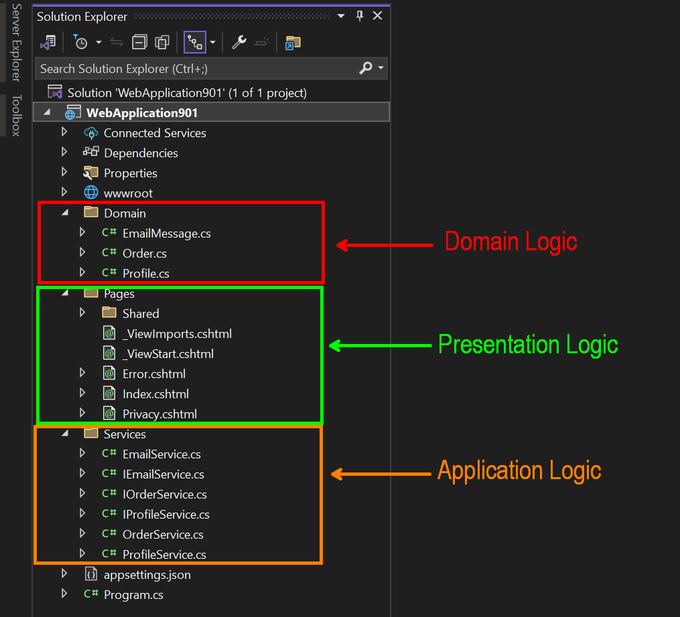
Task: Click the Pending Changes Filter clock icon
Action: tap(80, 42)
